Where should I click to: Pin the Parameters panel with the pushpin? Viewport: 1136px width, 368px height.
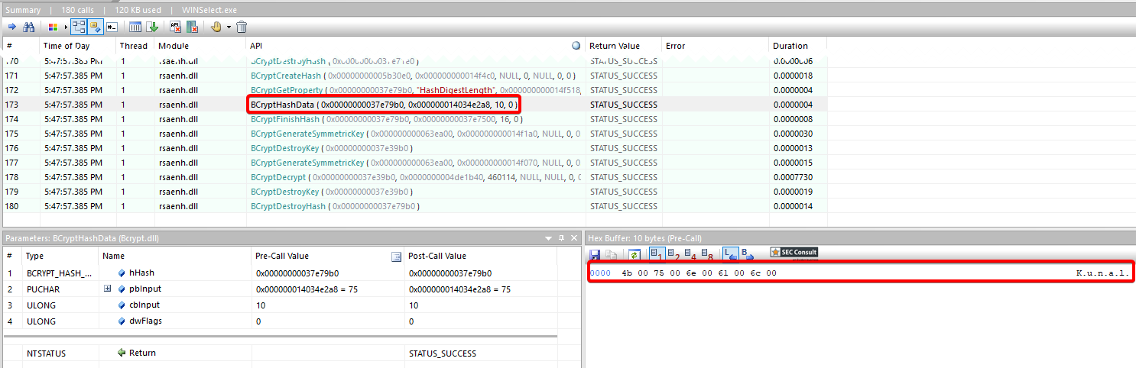pos(561,238)
